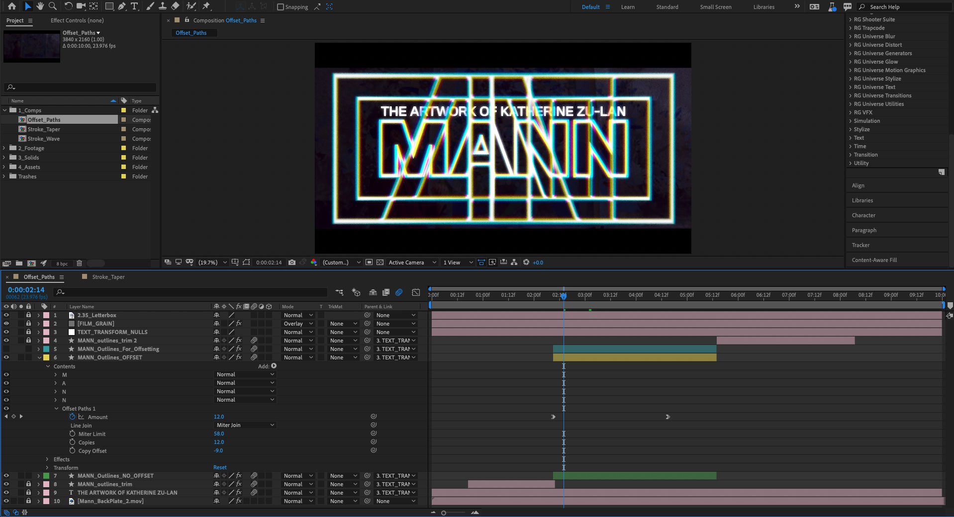The height and width of the screenshot is (517, 954).
Task: Open the Active Camera view dropdown
Action: coord(411,262)
